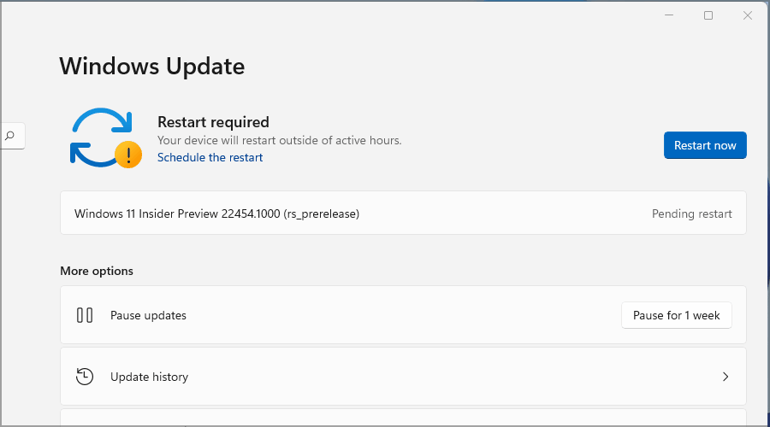770x427 pixels.
Task: Click the Restart required heading
Action: [x=213, y=122]
